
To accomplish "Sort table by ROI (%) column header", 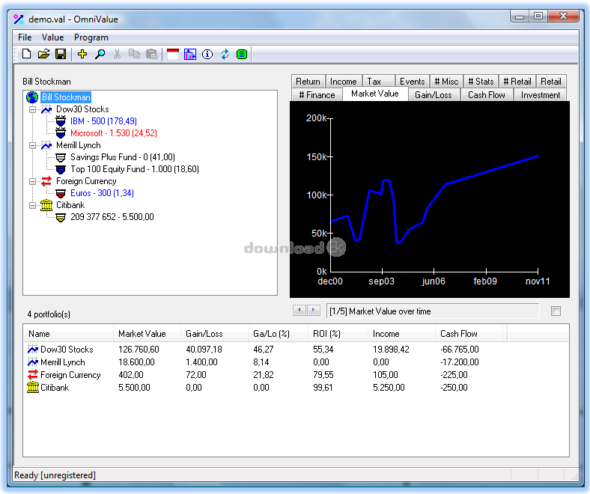I will coord(338,334).
